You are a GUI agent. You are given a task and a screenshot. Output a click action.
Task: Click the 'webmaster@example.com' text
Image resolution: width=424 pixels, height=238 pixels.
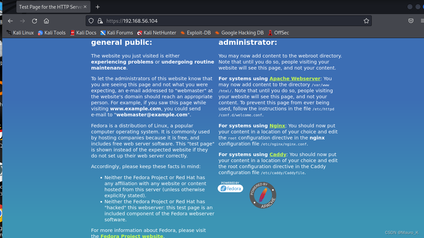(x=152, y=115)
